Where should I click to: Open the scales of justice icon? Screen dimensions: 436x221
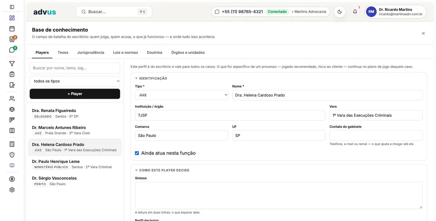point(12,109)
